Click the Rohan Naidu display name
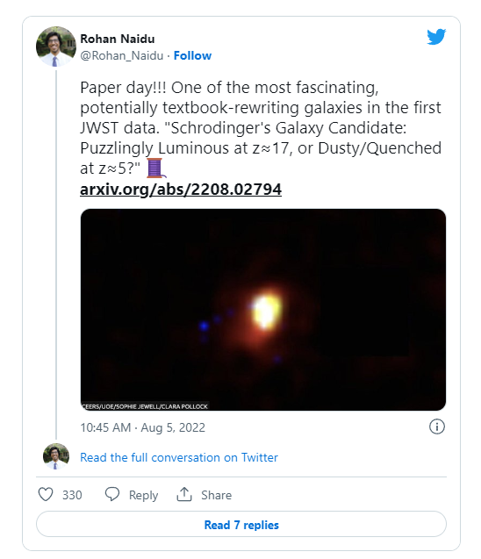 (118, 39)
